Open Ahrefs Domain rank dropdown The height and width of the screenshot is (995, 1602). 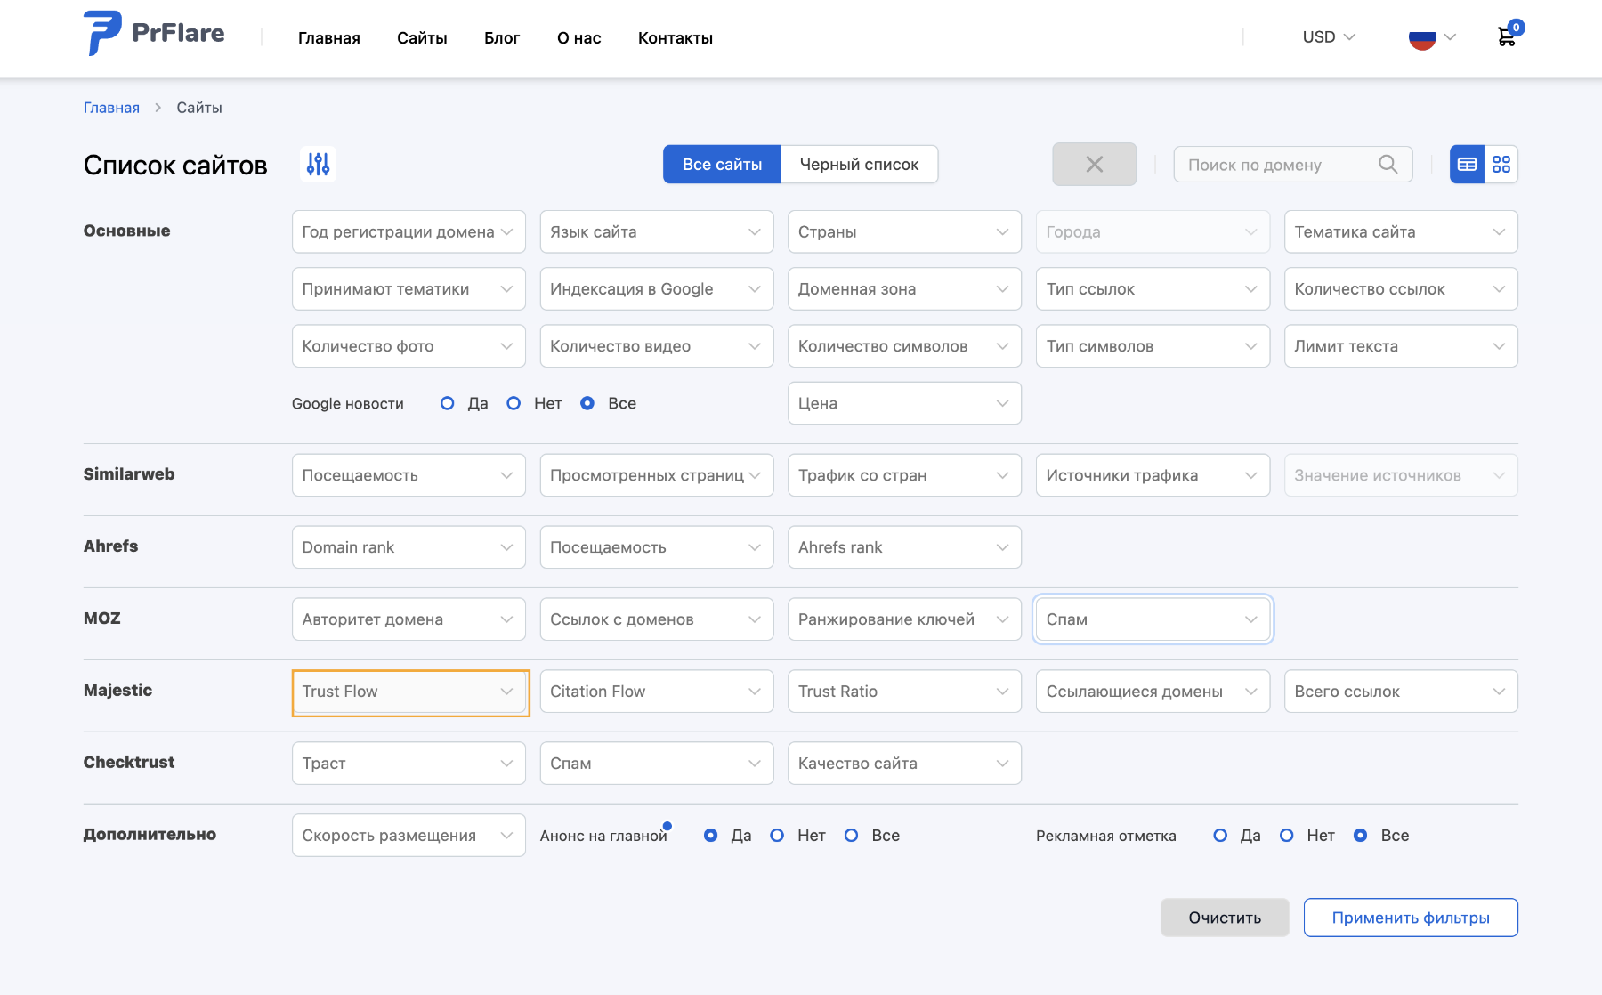[x=409, y=547]
